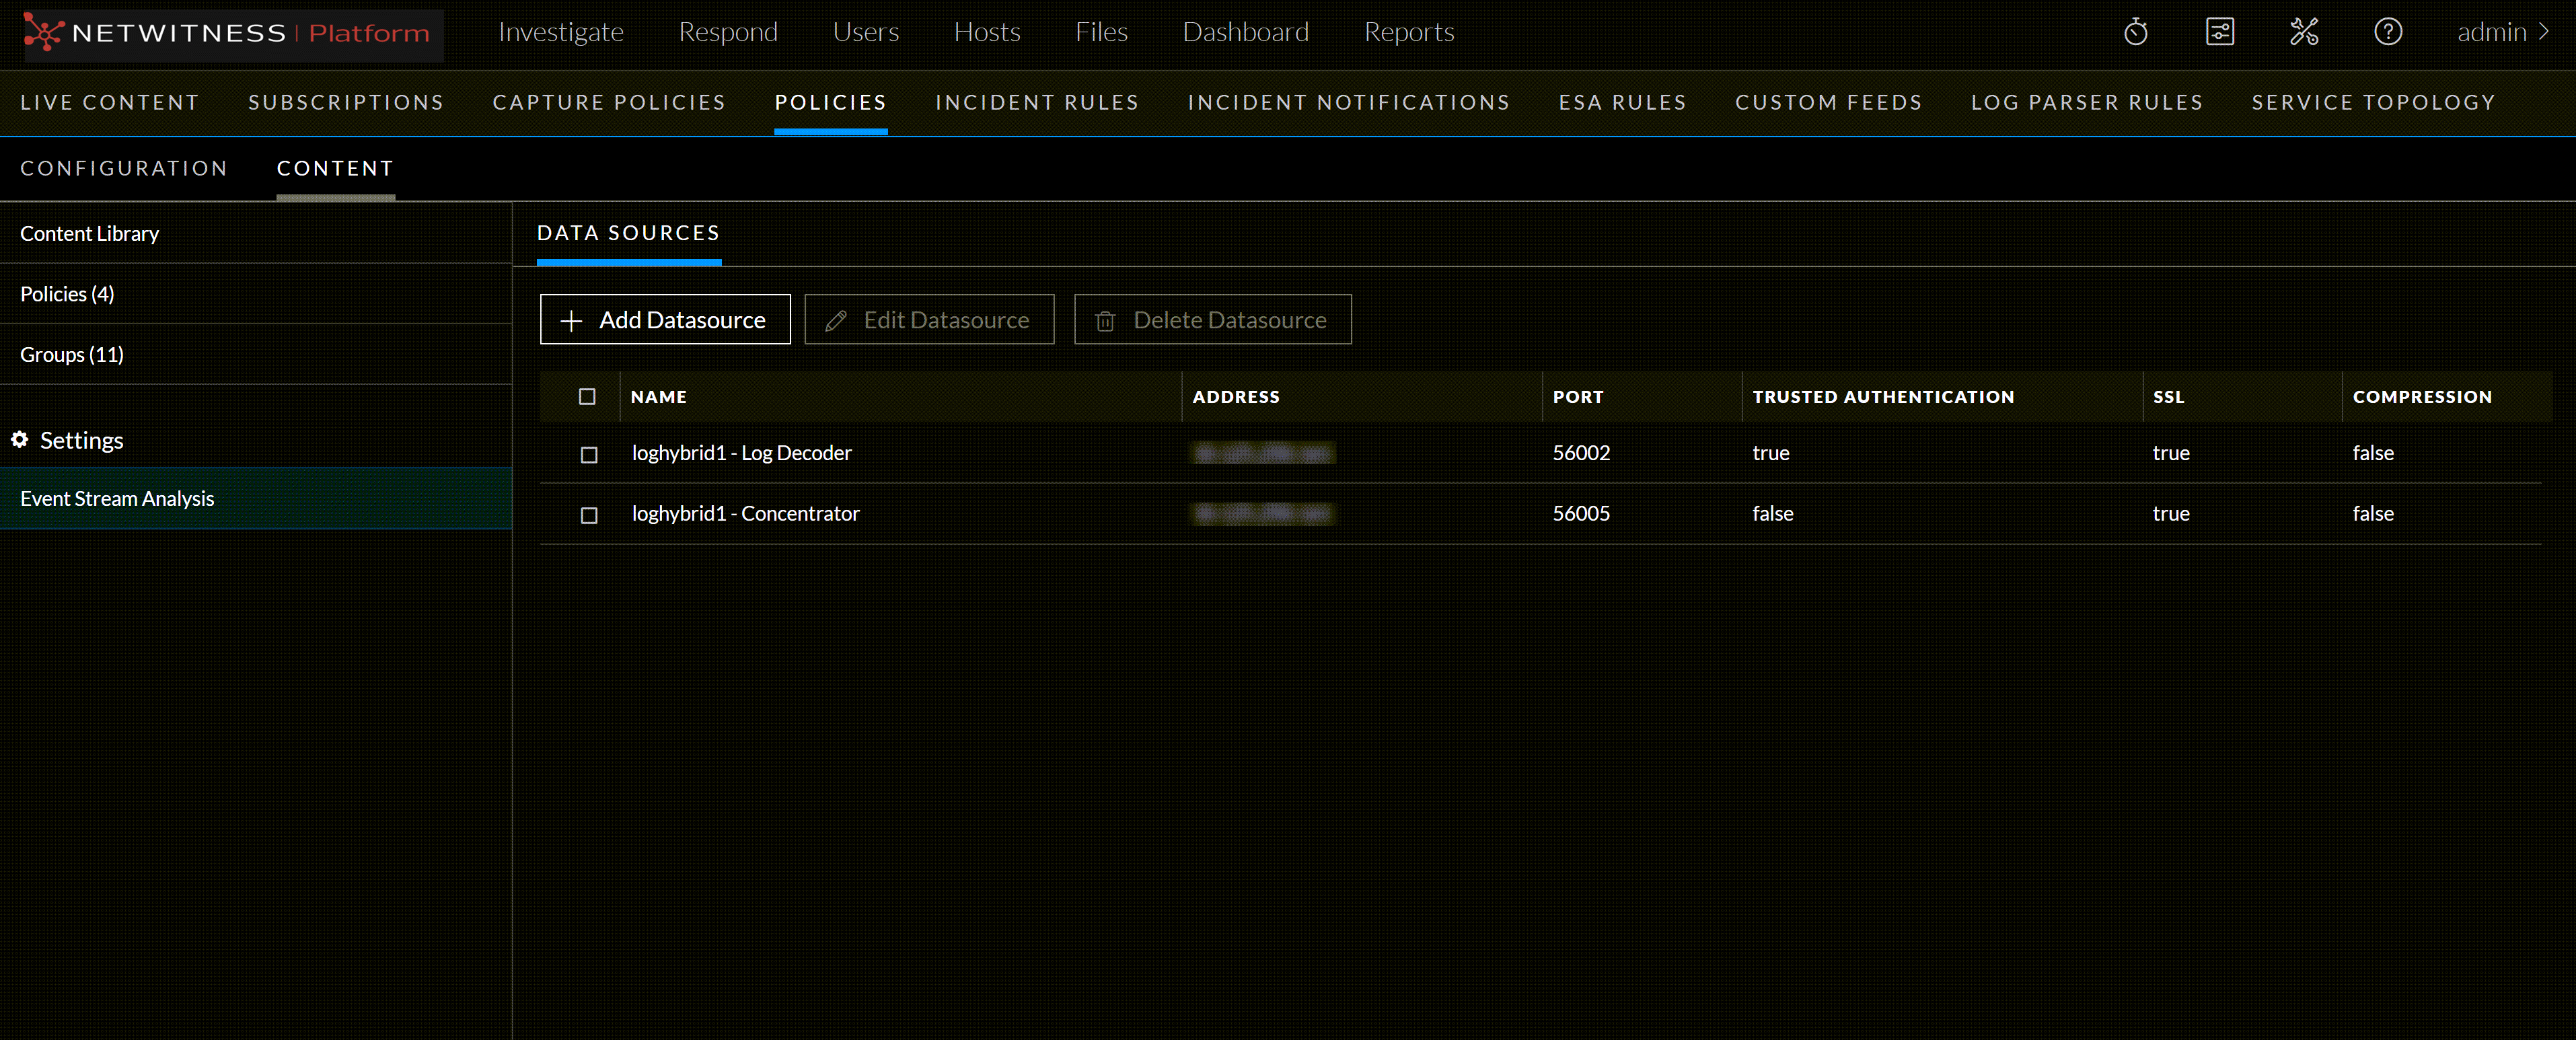Click the trash icon on Delete Datasource
This screenshot has width=2576, height=1040.
click(1105, 321)
